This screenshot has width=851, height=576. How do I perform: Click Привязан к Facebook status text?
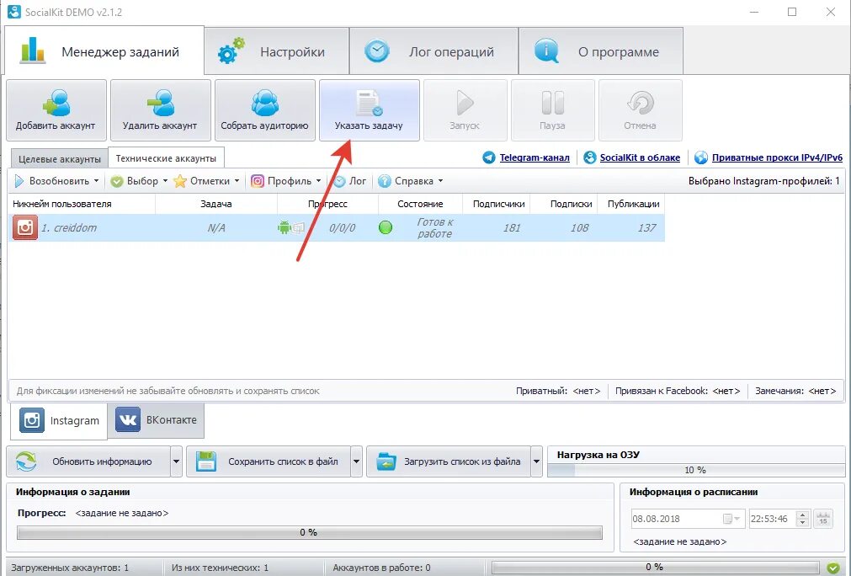point(678,391)
